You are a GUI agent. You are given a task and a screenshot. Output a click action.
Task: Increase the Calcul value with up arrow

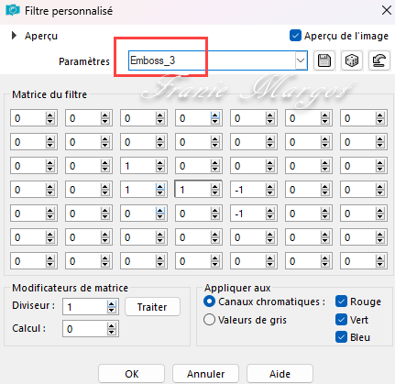coord(112,325)
